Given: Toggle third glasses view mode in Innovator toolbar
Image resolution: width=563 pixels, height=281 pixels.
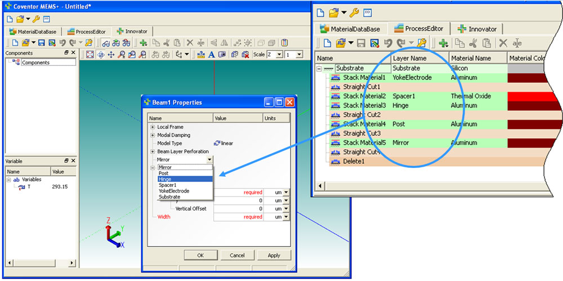Looking at the screenshot, I should click(126, 43).
